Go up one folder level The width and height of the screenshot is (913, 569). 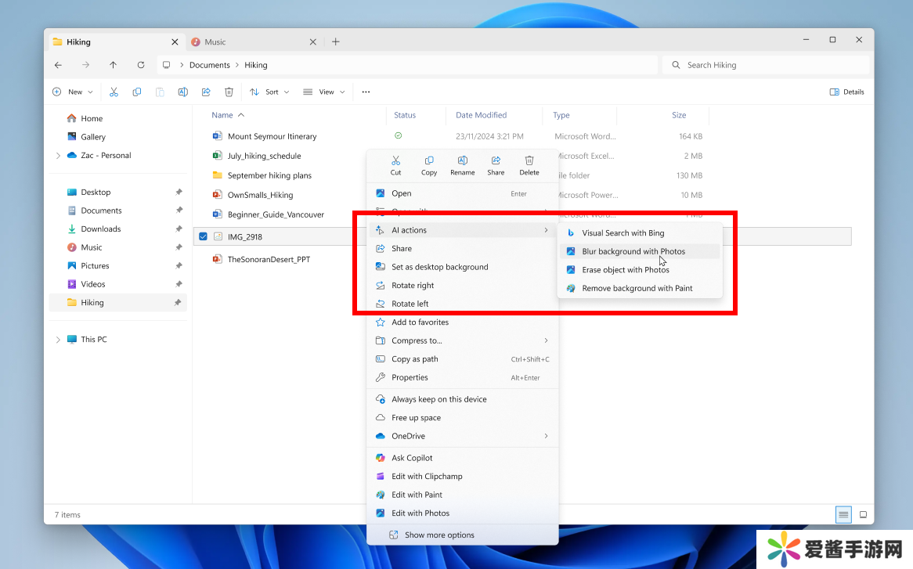(x=114, y=65)
